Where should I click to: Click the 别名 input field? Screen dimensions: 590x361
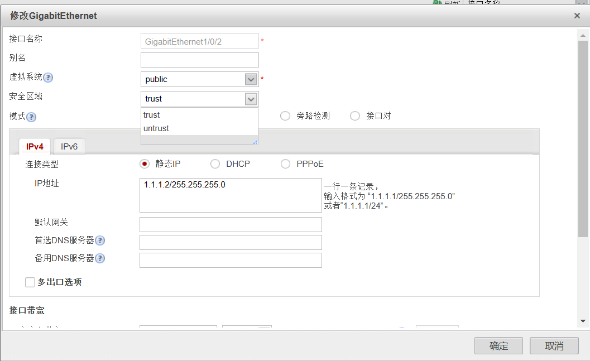tap(200, 60)
